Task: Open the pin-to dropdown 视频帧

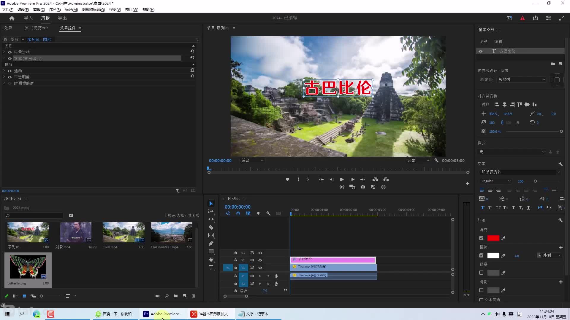Action: (522, 79)
